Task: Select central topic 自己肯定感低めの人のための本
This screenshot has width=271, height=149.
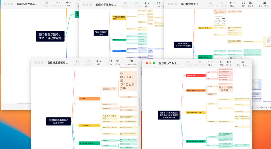Action: tap(58, 121)
